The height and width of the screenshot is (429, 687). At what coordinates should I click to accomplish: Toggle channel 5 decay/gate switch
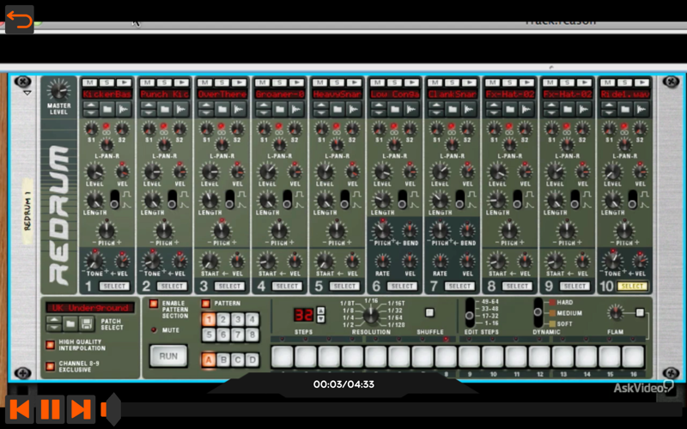tap(345, 199)
